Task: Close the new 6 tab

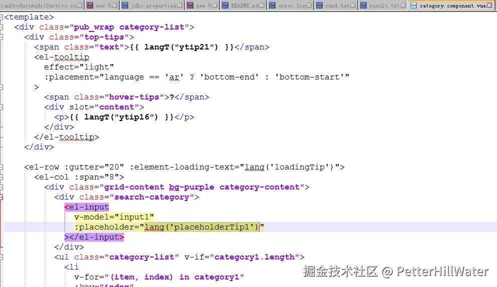Action: point(214,5)
